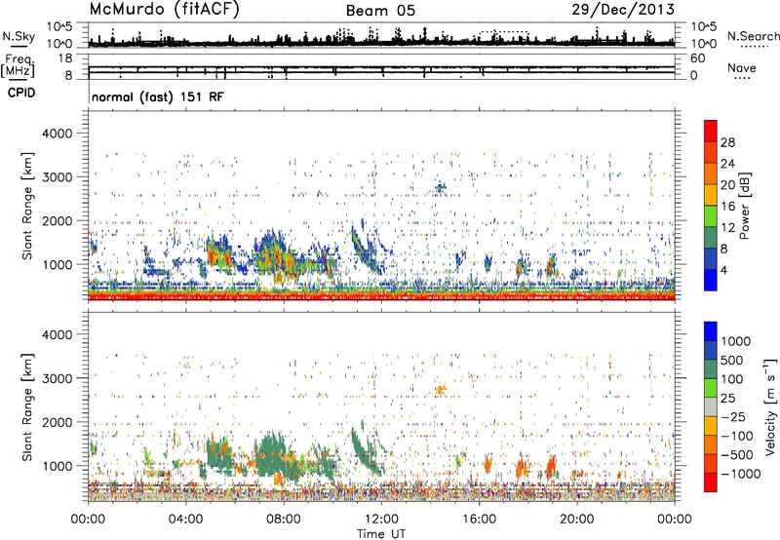
Task: Click the 'CPID' row label
Action: (x=21, y=93)
